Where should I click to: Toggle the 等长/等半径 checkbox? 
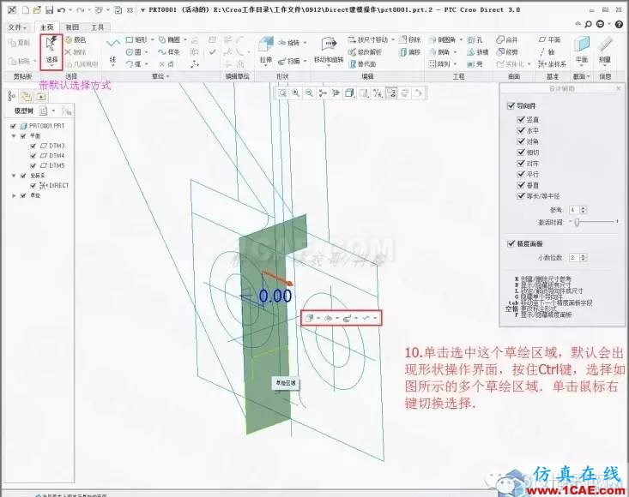tap(521, 196)
